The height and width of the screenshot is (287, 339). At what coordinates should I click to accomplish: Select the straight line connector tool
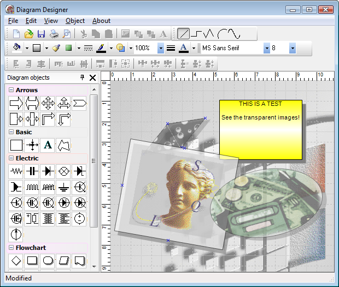(184, 34)
